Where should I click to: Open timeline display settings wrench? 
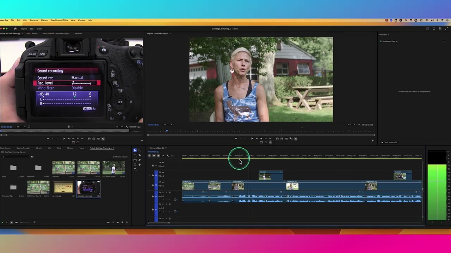tap(168, 156)
